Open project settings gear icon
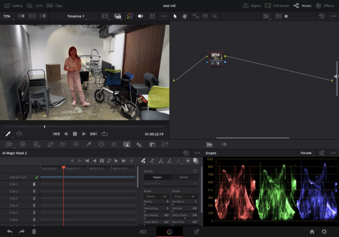339x237 pixels. 324,231
